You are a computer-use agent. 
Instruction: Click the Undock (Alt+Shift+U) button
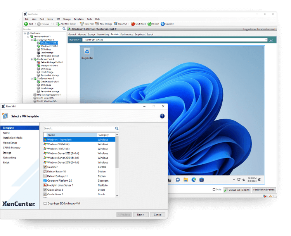[237, 189]
